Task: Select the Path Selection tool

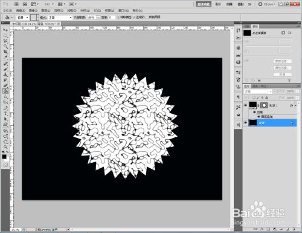Action: pyautogui.click(x=5, y=119)
